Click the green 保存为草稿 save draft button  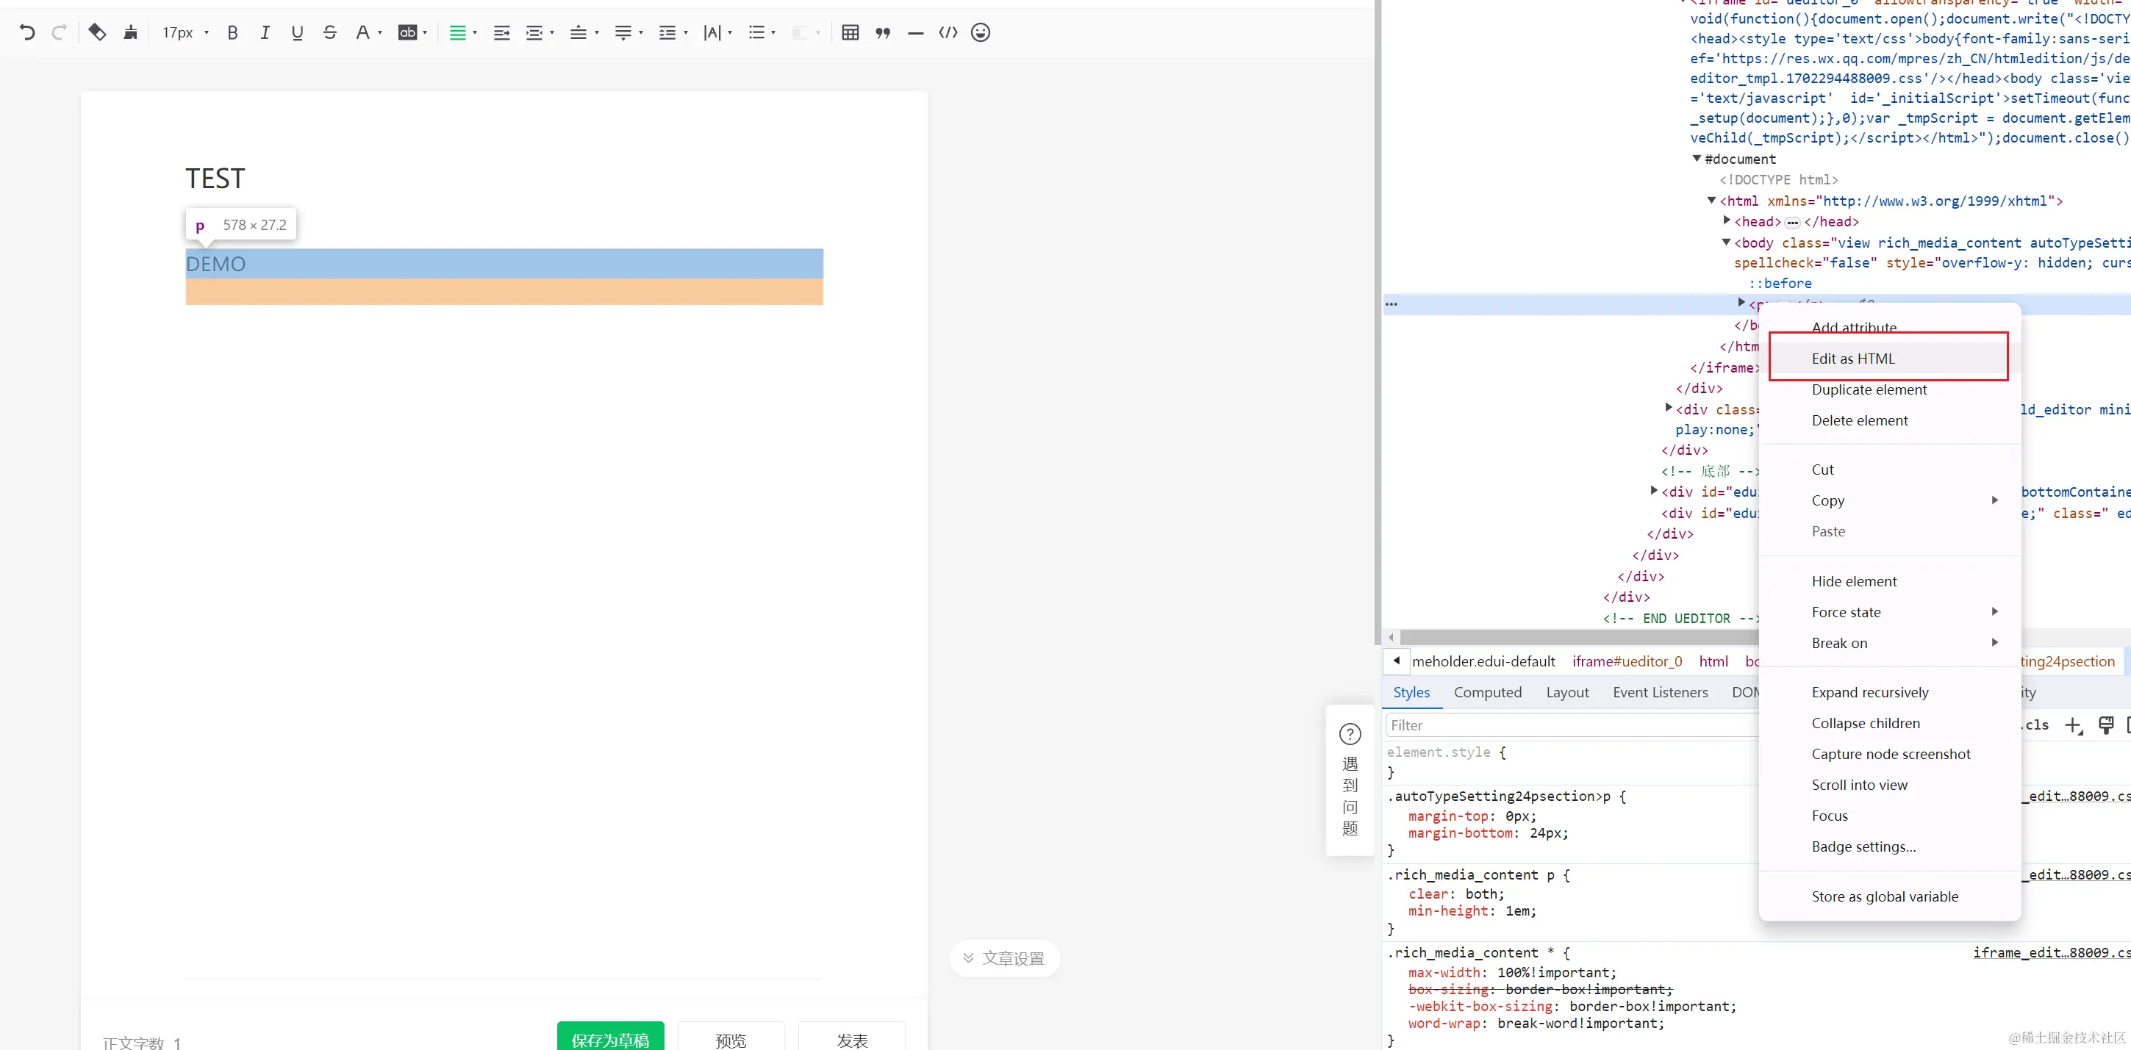coord(609,1038)
